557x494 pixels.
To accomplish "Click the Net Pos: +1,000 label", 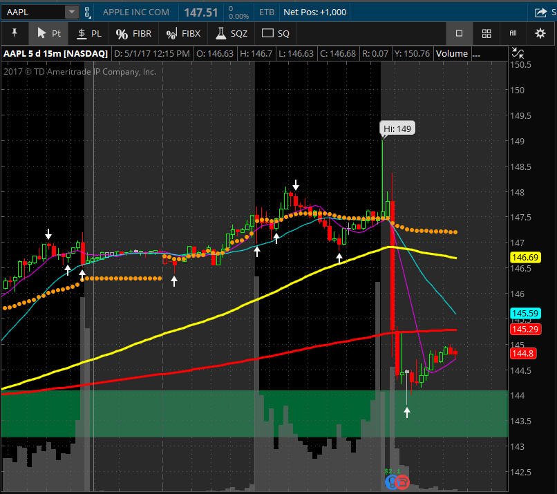I will pos(314,12).
